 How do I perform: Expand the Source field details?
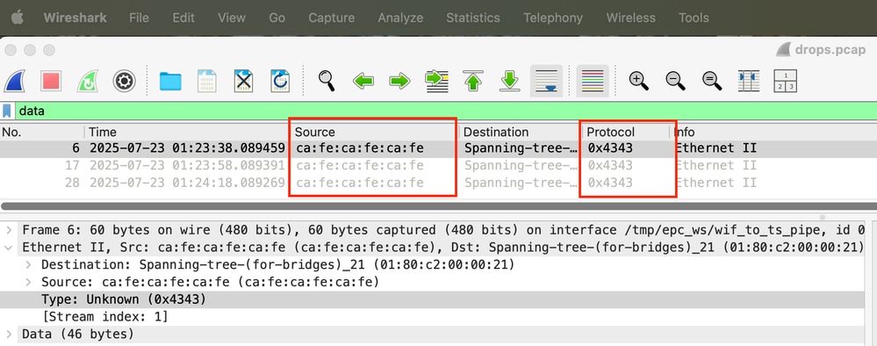point(29,282)
